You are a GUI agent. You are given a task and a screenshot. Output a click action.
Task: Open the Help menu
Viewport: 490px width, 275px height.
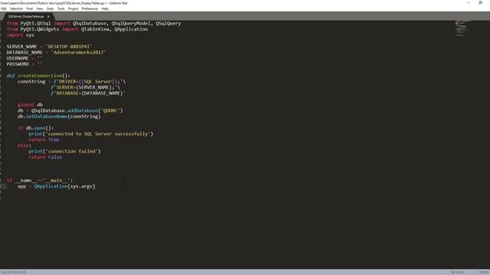click(105, 8)
